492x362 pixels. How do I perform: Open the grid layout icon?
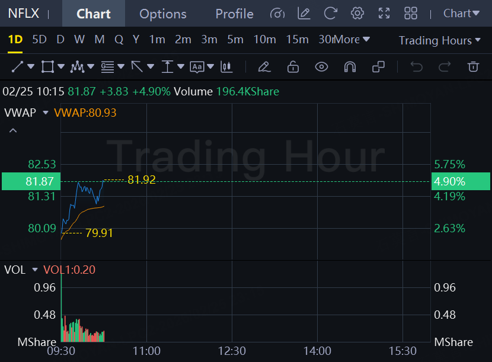pos(410,13)
